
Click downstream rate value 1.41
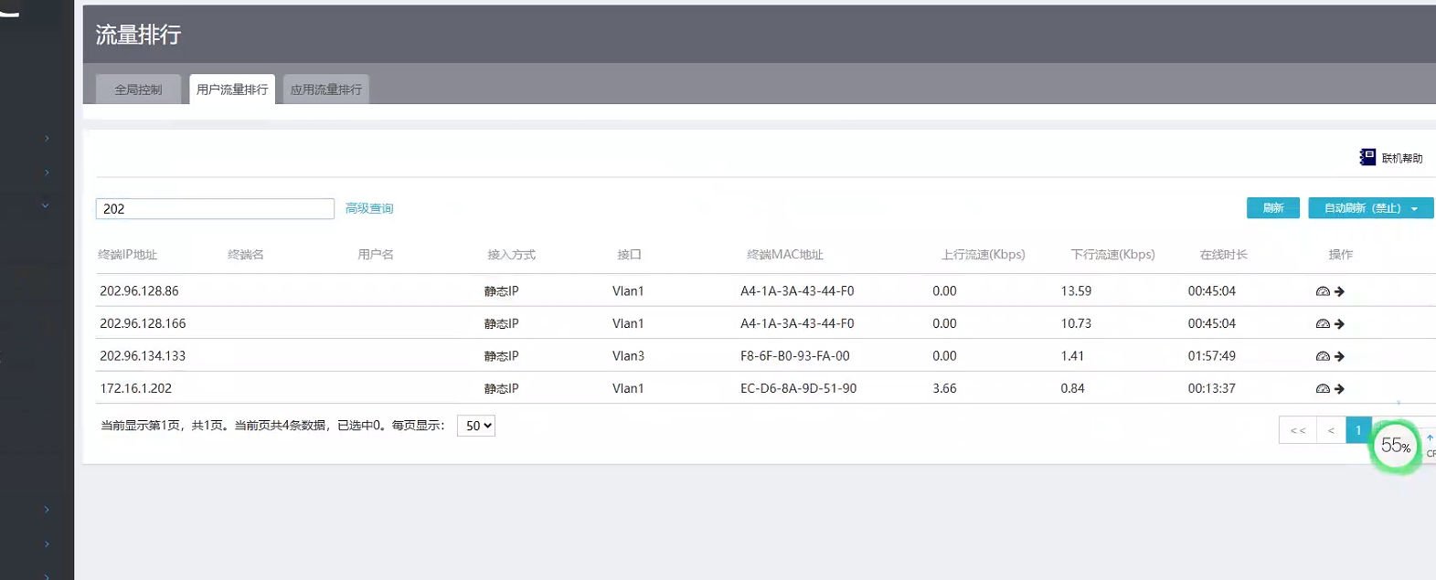click(x=1072, y=356)
